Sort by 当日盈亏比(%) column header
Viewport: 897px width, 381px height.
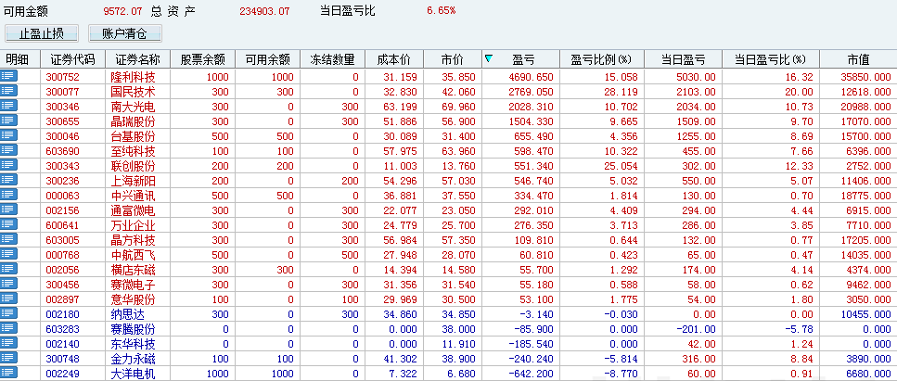point(771,59)
